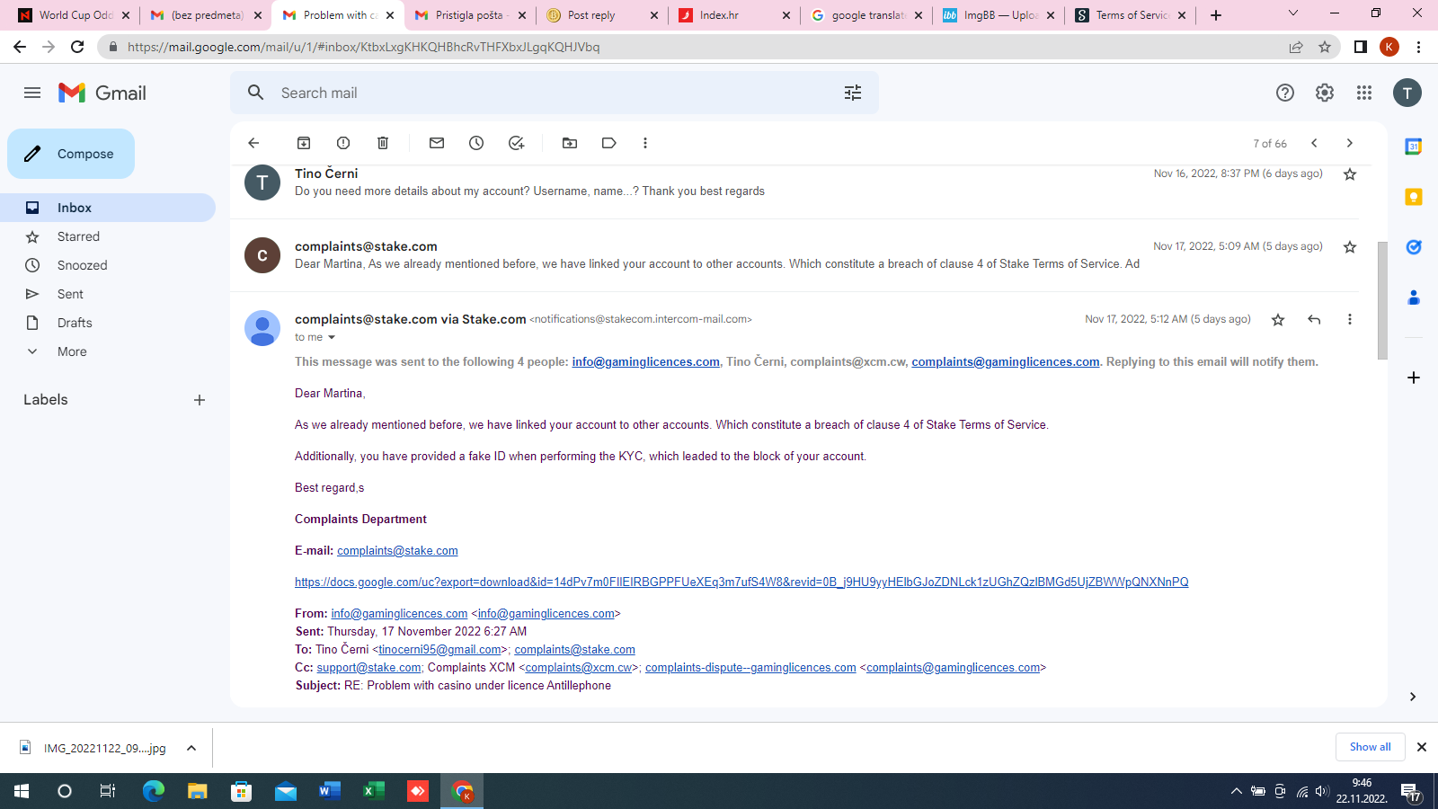1438x809 pixels.
Task: Click Show all downloads button
Action: (1370, 747)
